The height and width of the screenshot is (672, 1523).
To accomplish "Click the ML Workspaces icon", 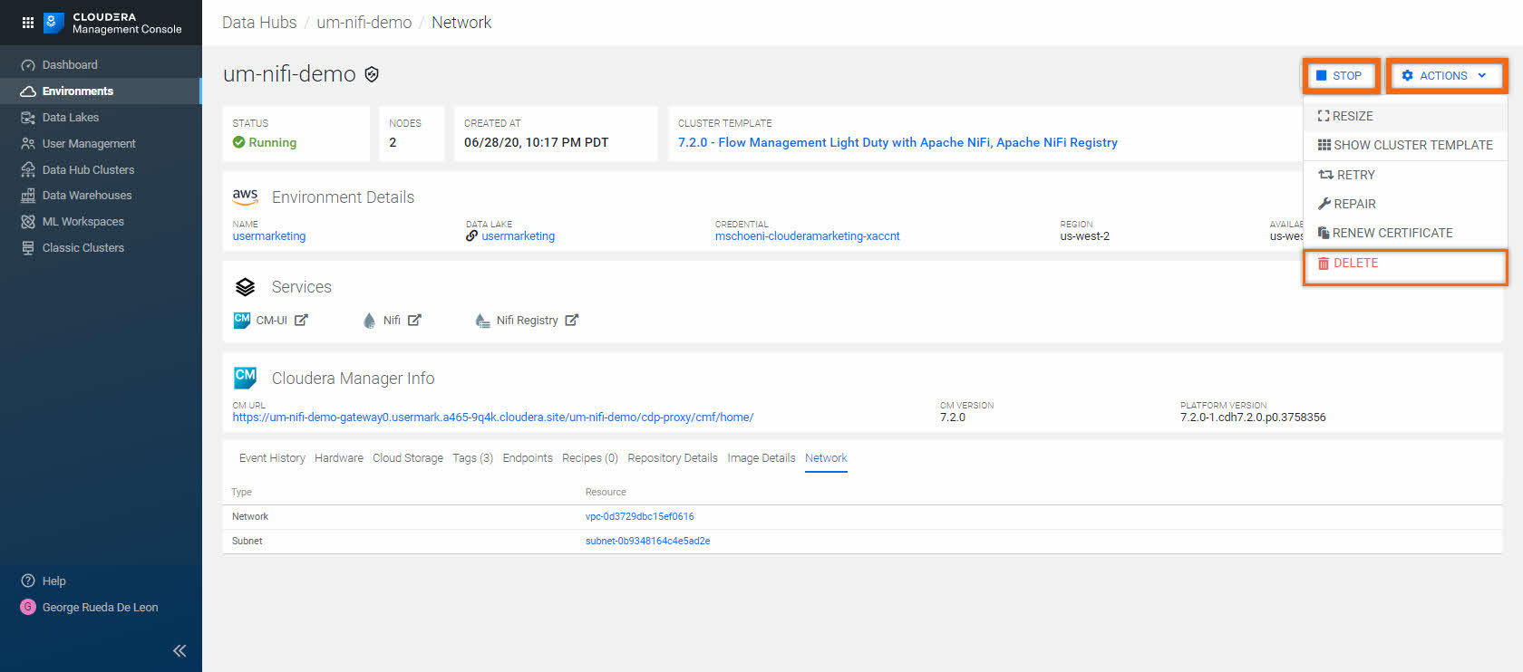I will pyautogui.click(x=28, y=222).
